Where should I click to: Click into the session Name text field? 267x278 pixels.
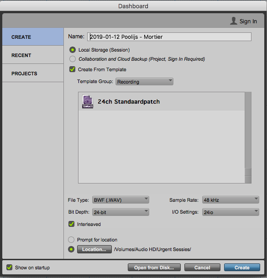pos(169,37)
